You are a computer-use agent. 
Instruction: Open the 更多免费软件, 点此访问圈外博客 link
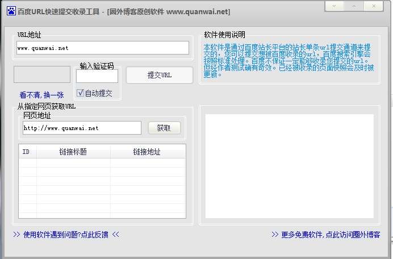point(326,235)
